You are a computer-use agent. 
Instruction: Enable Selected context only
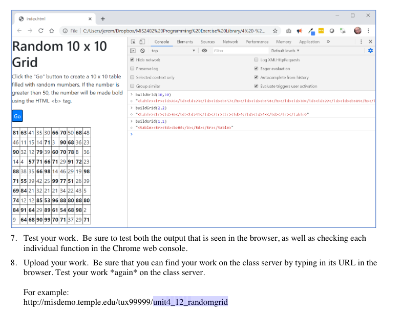coord(132,77)
